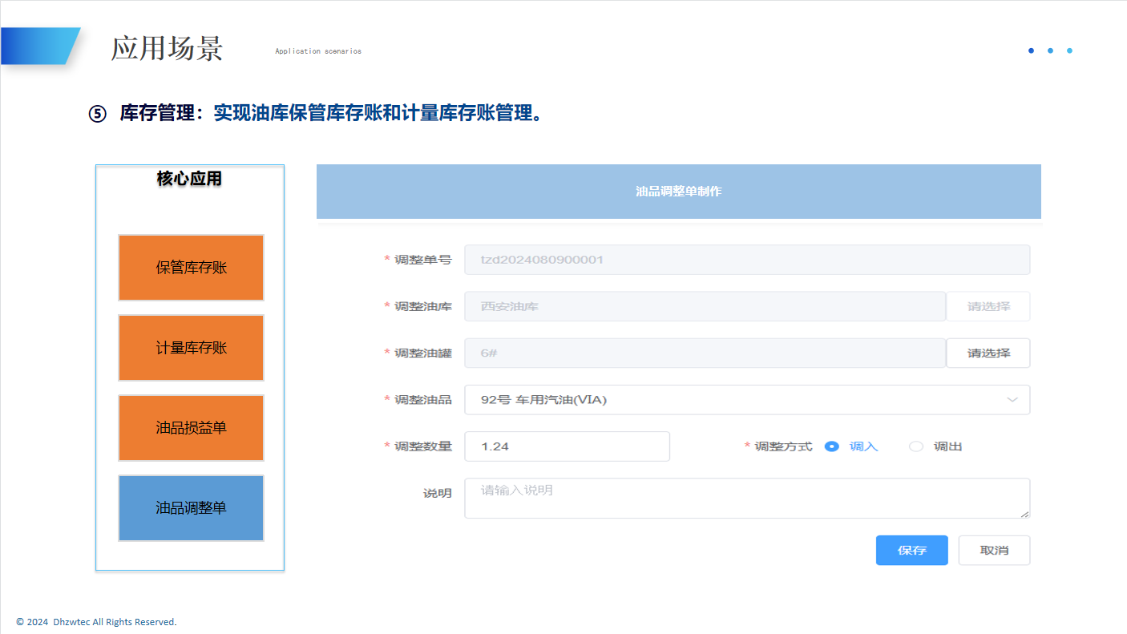1127x634 pixels.
Task: Click the 调整方式 label
Action: 783,446
